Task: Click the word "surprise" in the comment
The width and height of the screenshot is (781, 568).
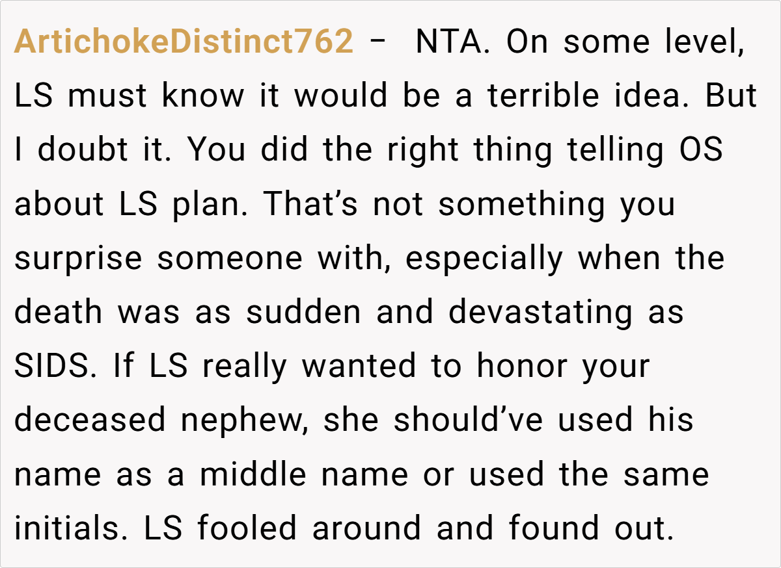Action: (78, 258)
